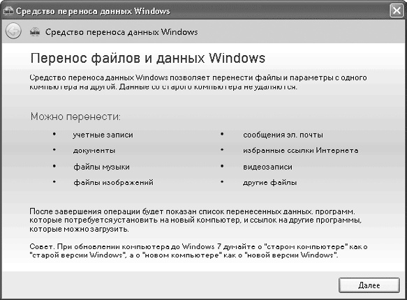Click the сообщения эл. почты list item
The width and height of the screenshot is (407, 300).
click(x=283, y=135)
